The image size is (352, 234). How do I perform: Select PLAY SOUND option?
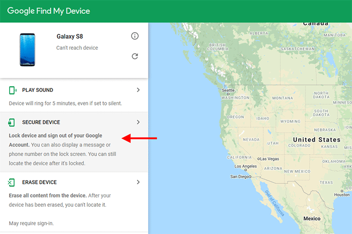(38, 90)
